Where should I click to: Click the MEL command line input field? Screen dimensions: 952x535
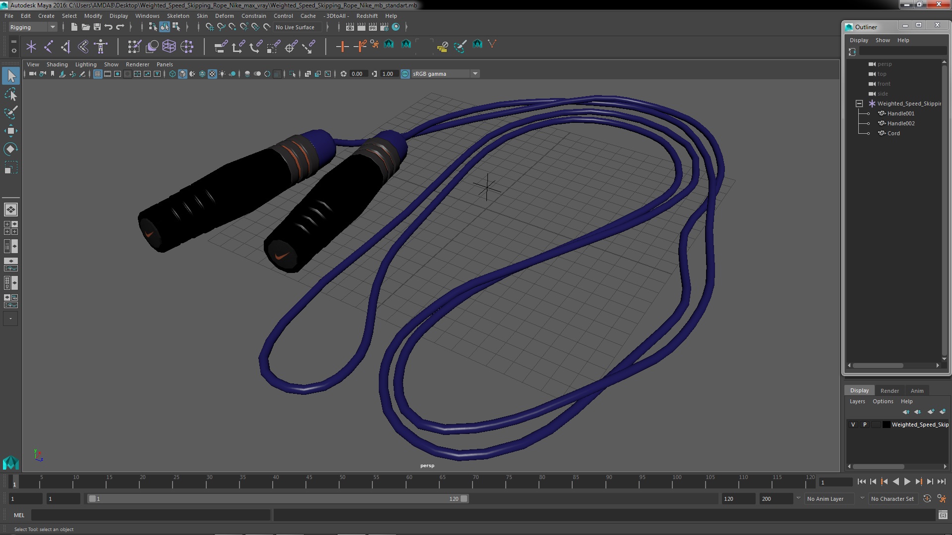pyautogui.click(x=151, y=515)
